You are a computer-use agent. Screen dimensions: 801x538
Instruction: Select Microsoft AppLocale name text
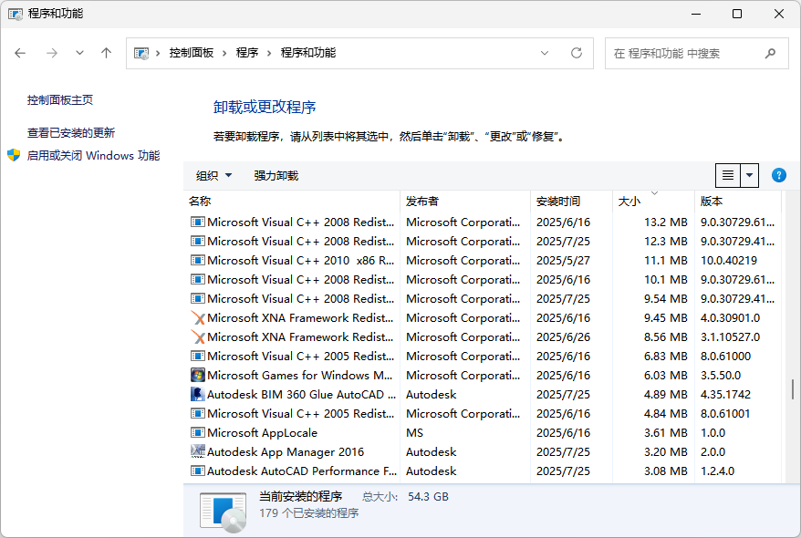tap(262, 433)
